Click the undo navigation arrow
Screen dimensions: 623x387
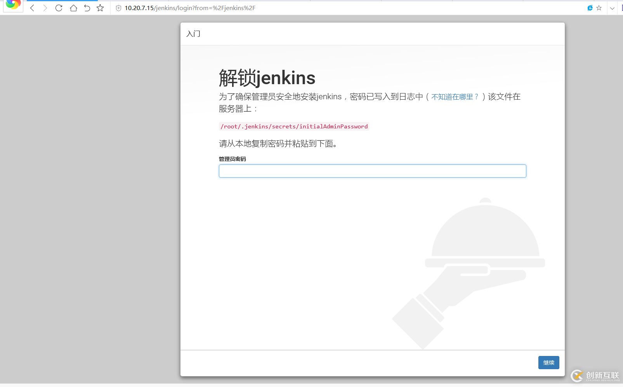pyautogui.click(x=87, y=8)
